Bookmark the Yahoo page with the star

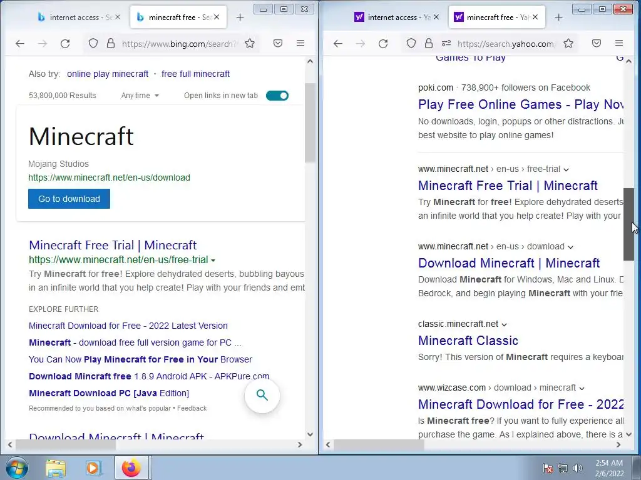tap(568, 43)
